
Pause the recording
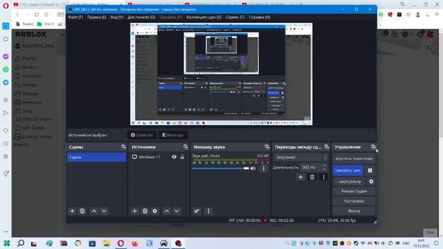click(x=370, y=171)
